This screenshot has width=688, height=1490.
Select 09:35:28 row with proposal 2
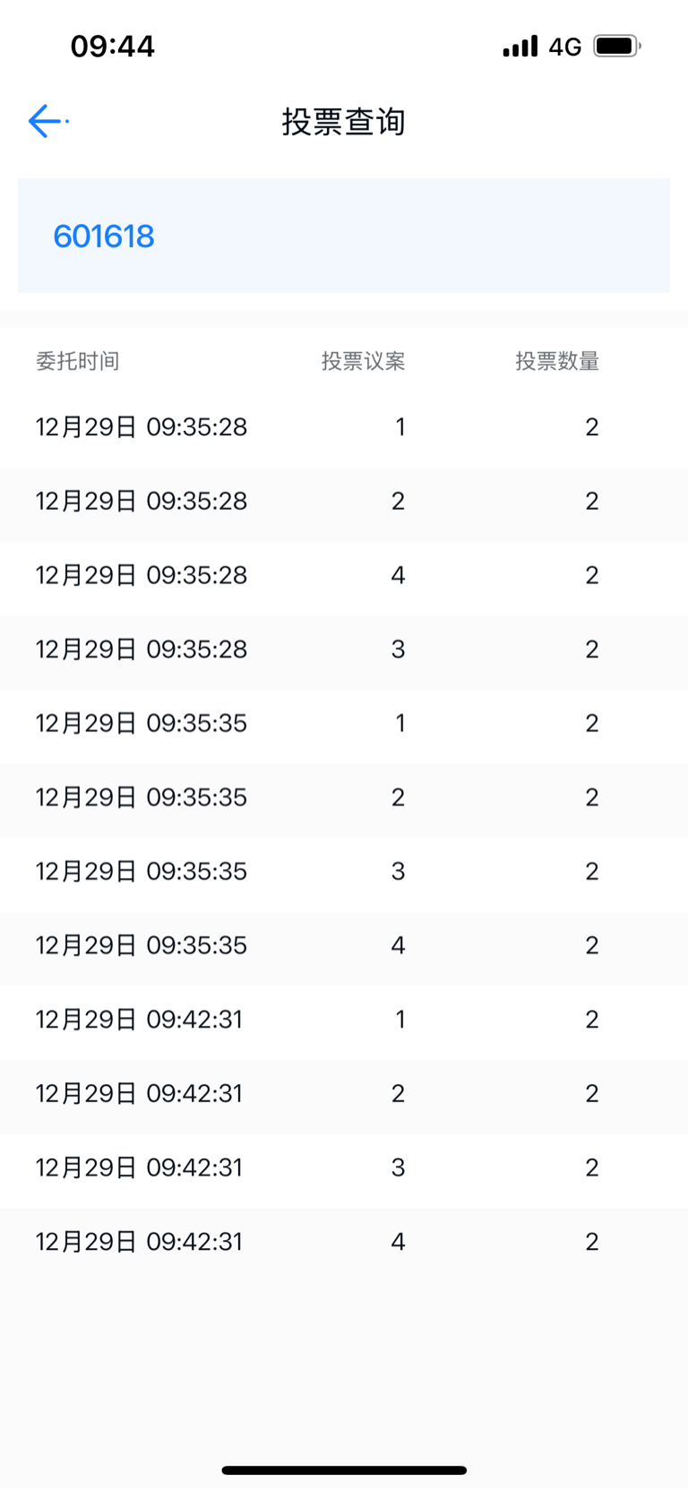click(x=344, y=502)
